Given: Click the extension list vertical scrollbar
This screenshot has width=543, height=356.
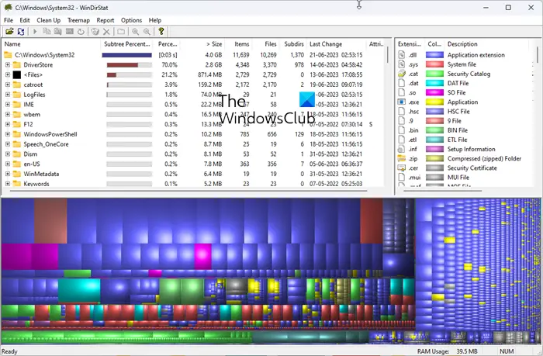Looking at the screenshot, I should click(x=538, y=55).
